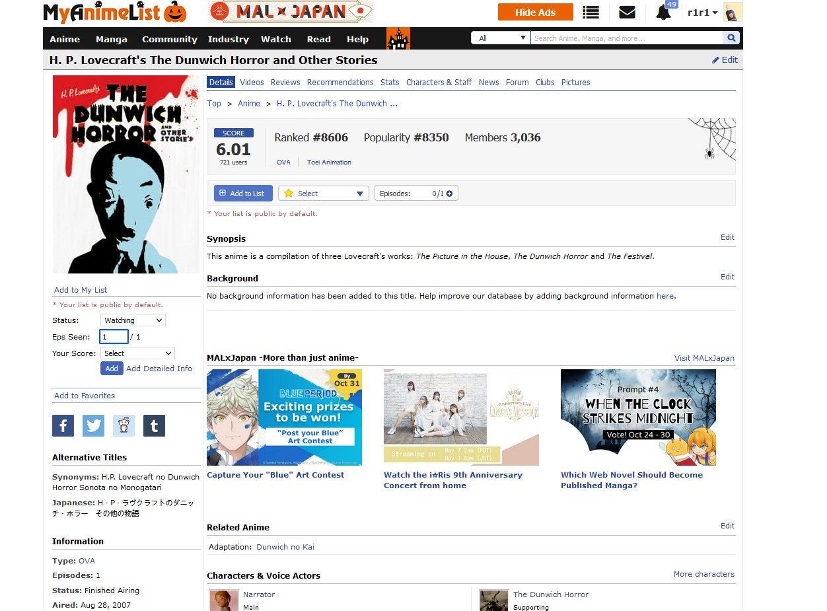Switch to the News tab
The width and height of the screenshot is (827, 611).
coord(489,83)
